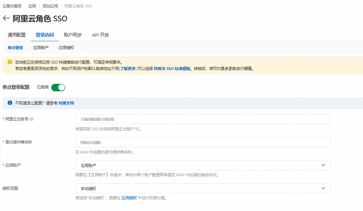
Task: Click the 授权范围 field label
Action: pos(10,188)
